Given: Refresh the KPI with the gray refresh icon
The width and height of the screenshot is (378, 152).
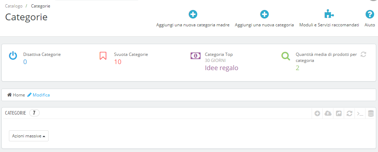Looking at the screenshot, I should pos(363,54).
